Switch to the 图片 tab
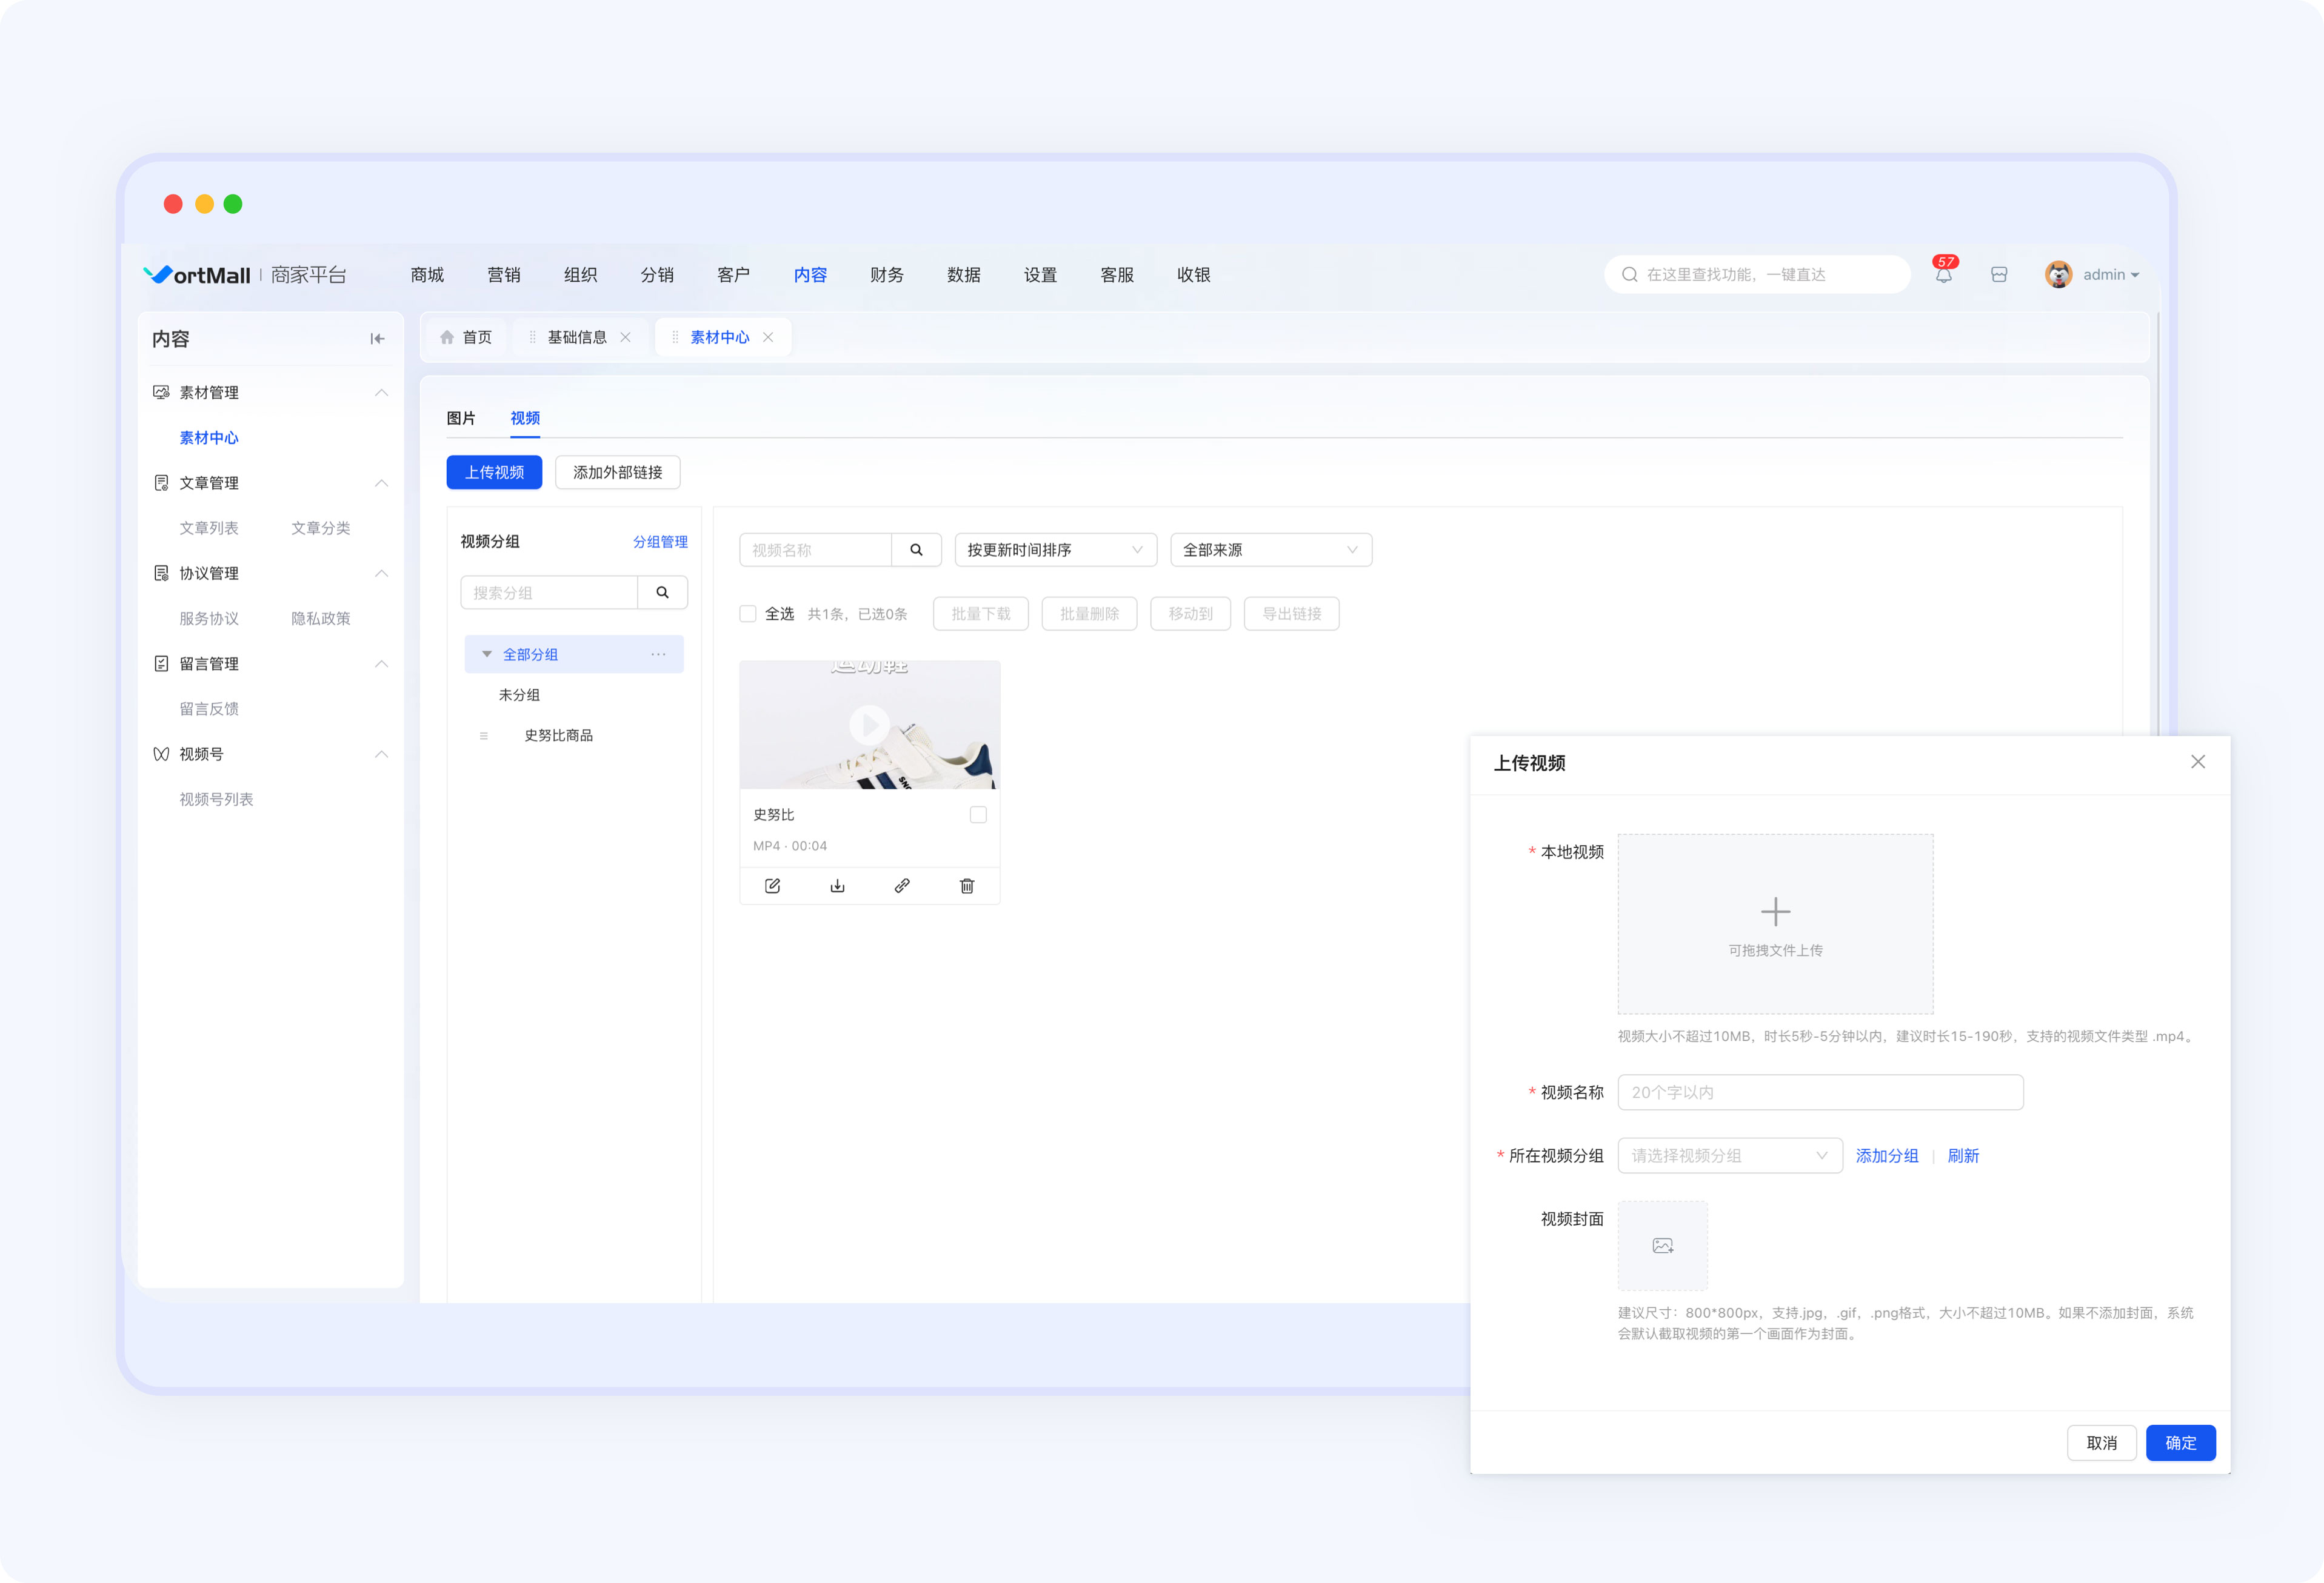 (461, 418)
